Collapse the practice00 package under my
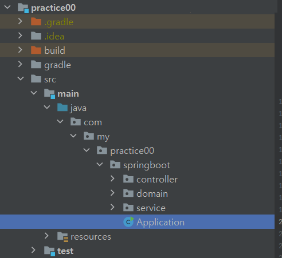 pyautogui.click(x=87, y=150)
